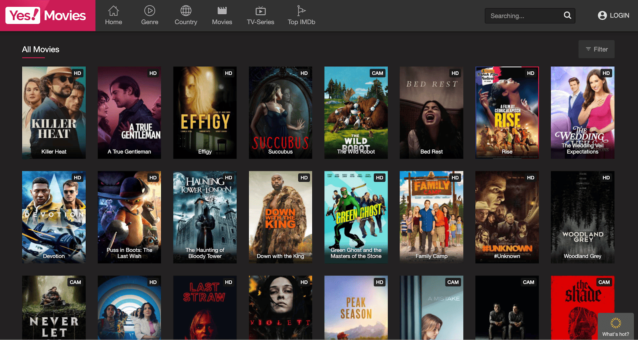This screenshot has width=638, height=340.
Task: Click HD badge on Last Straw
Action: pos(228,282)
